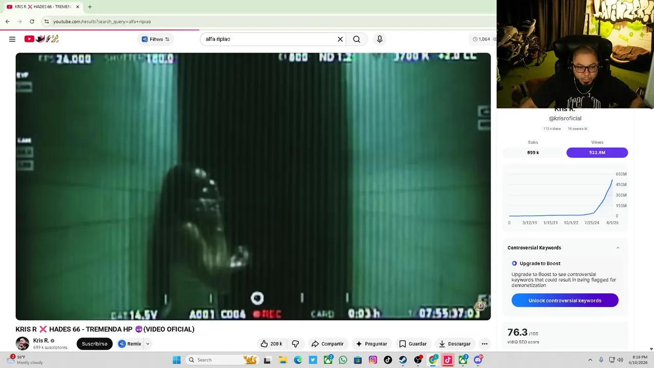Click the video title KRIS R HADES 66
Viewport: 654px width, 368px height.
[x=105, y=329]
